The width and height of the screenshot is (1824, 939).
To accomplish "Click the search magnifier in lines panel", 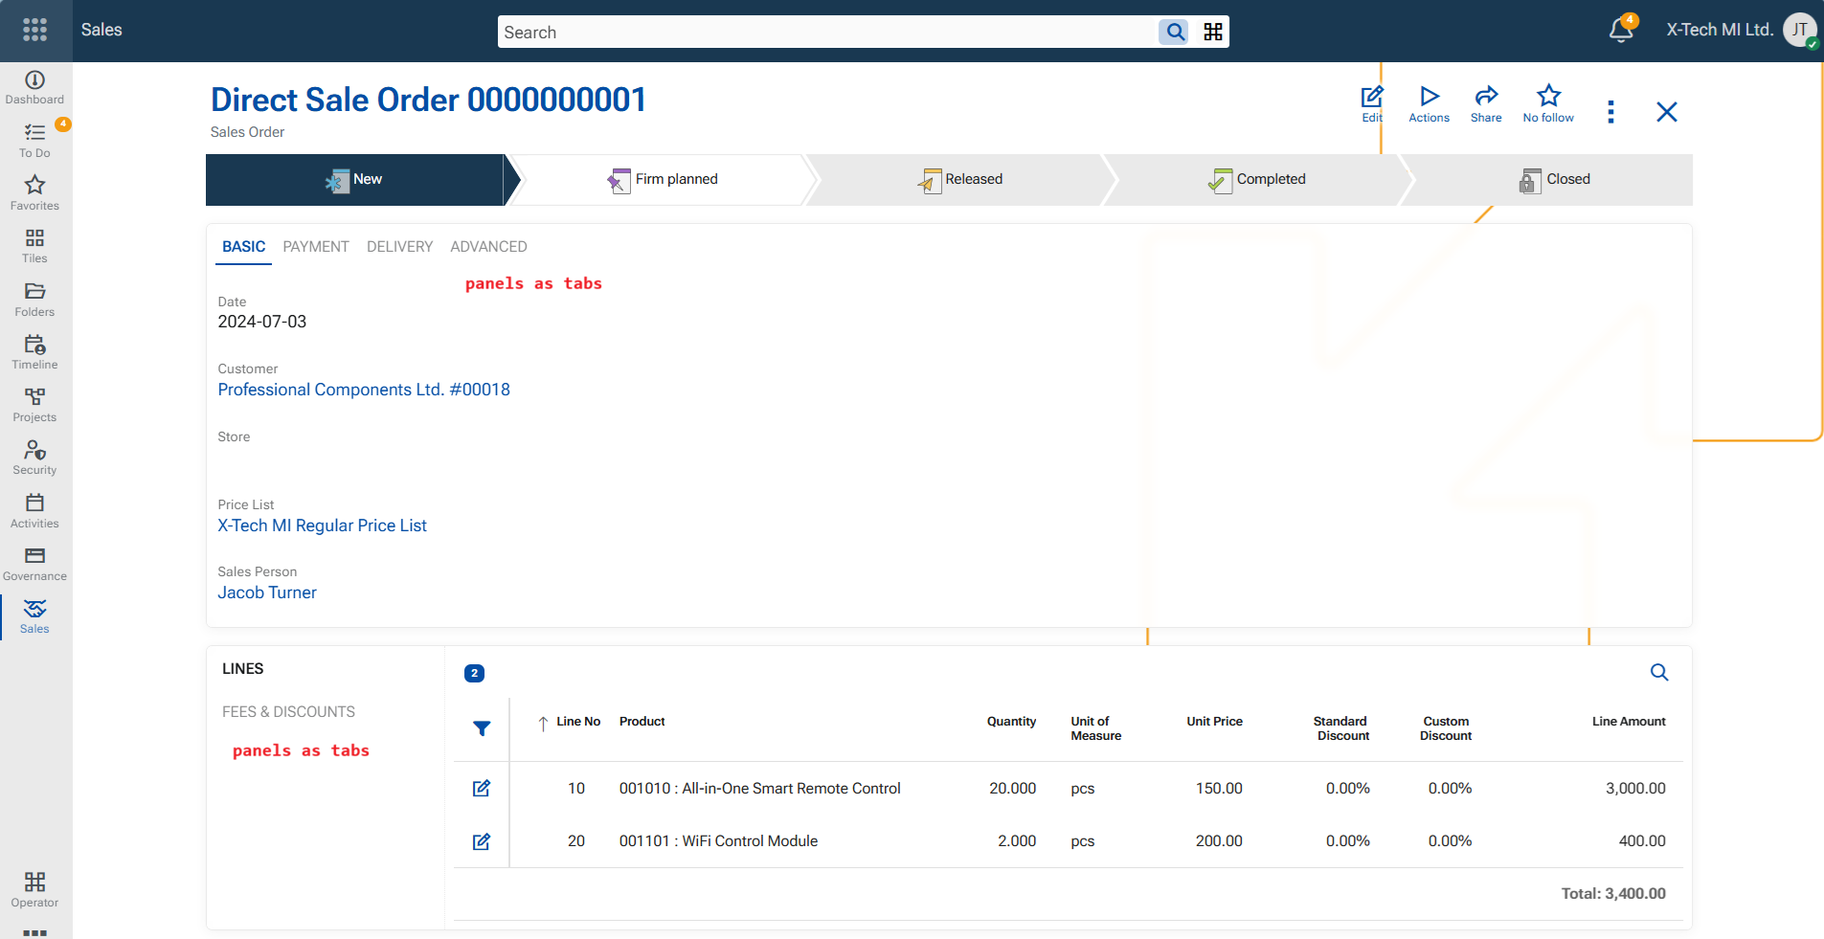I will (x=1658, y=672).
